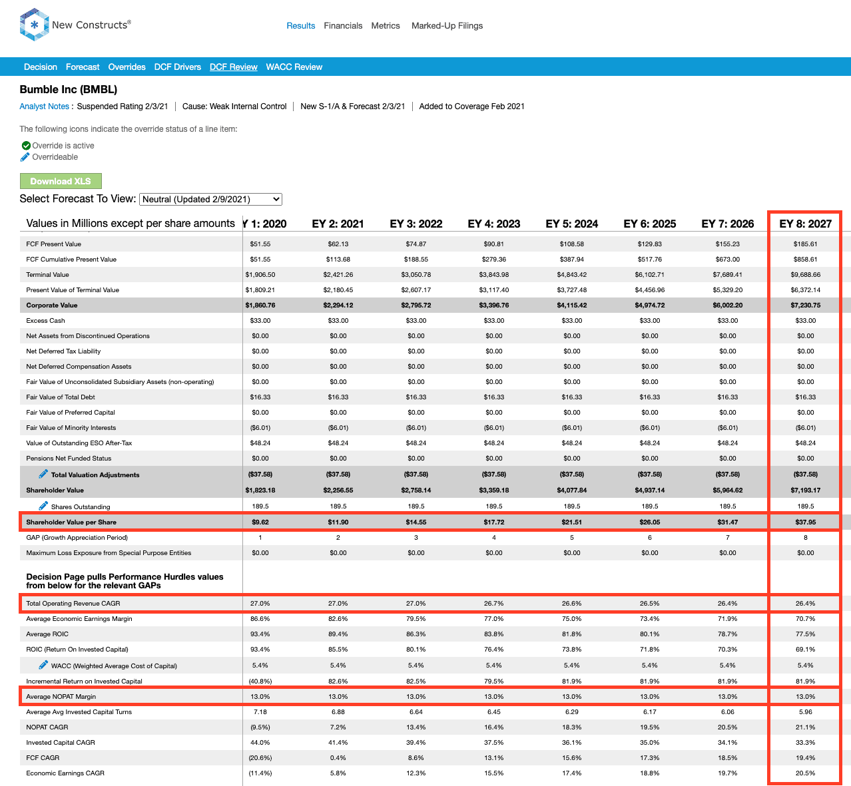Screen dimensions: 851x786
Task: Click the Fair Value of Total Debt label
Action: [61, 397]
